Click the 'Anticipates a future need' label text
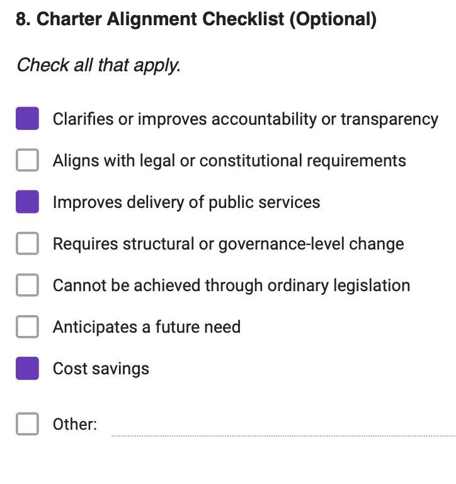The width and height of the screenshot is (456, 484). click(146, 327)
